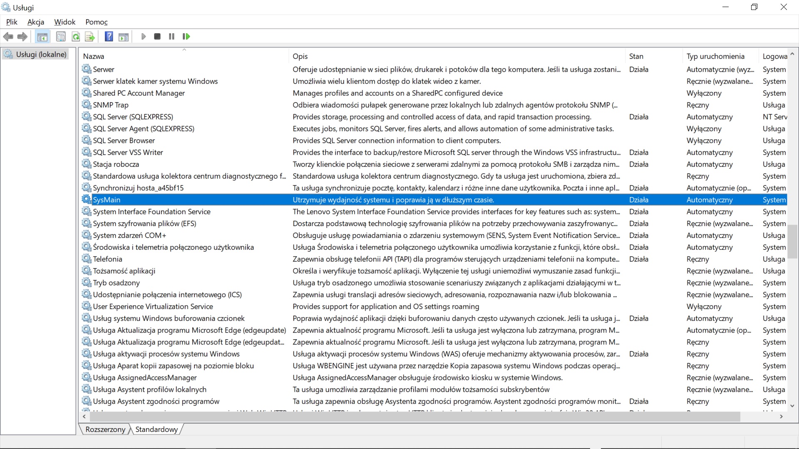Open the Plik menu
This screenshot has width=799, height=449.
[12, 22]
